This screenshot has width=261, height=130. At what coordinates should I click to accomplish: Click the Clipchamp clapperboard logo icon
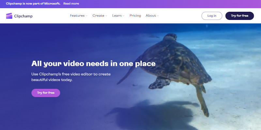9,16
